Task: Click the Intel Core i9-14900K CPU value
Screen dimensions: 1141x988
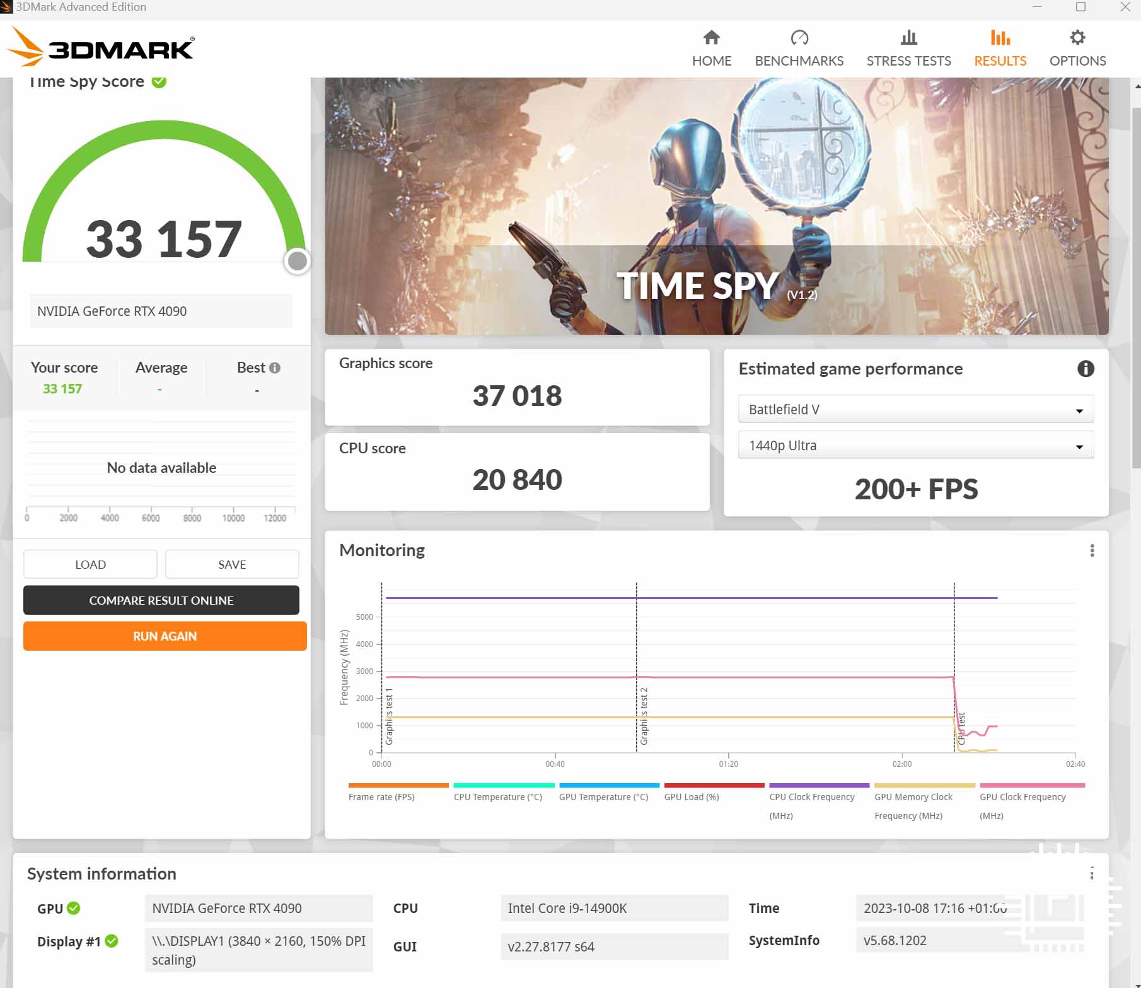Action: click(615, 908)
